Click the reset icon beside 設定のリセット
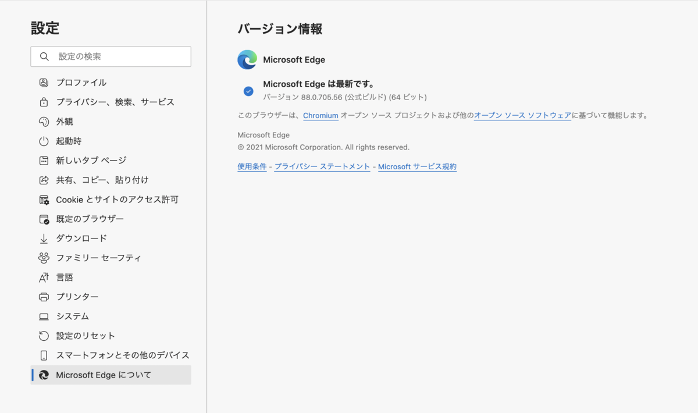Image resolution: width=698 pixels, height=413 pixels. [44, 336]
